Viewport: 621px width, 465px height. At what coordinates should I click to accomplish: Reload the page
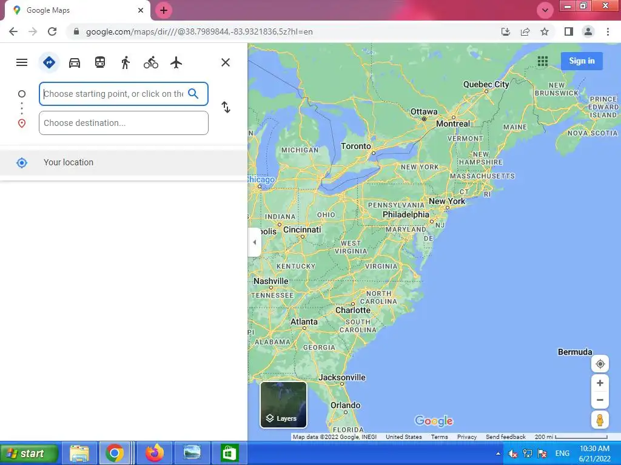click(x=52, y=31)
